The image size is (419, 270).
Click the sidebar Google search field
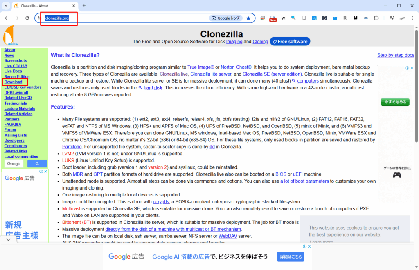coord(14,163)
